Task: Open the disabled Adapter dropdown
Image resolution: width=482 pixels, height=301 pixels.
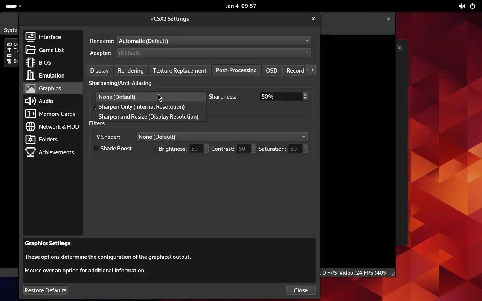Action: pos(214,53)
